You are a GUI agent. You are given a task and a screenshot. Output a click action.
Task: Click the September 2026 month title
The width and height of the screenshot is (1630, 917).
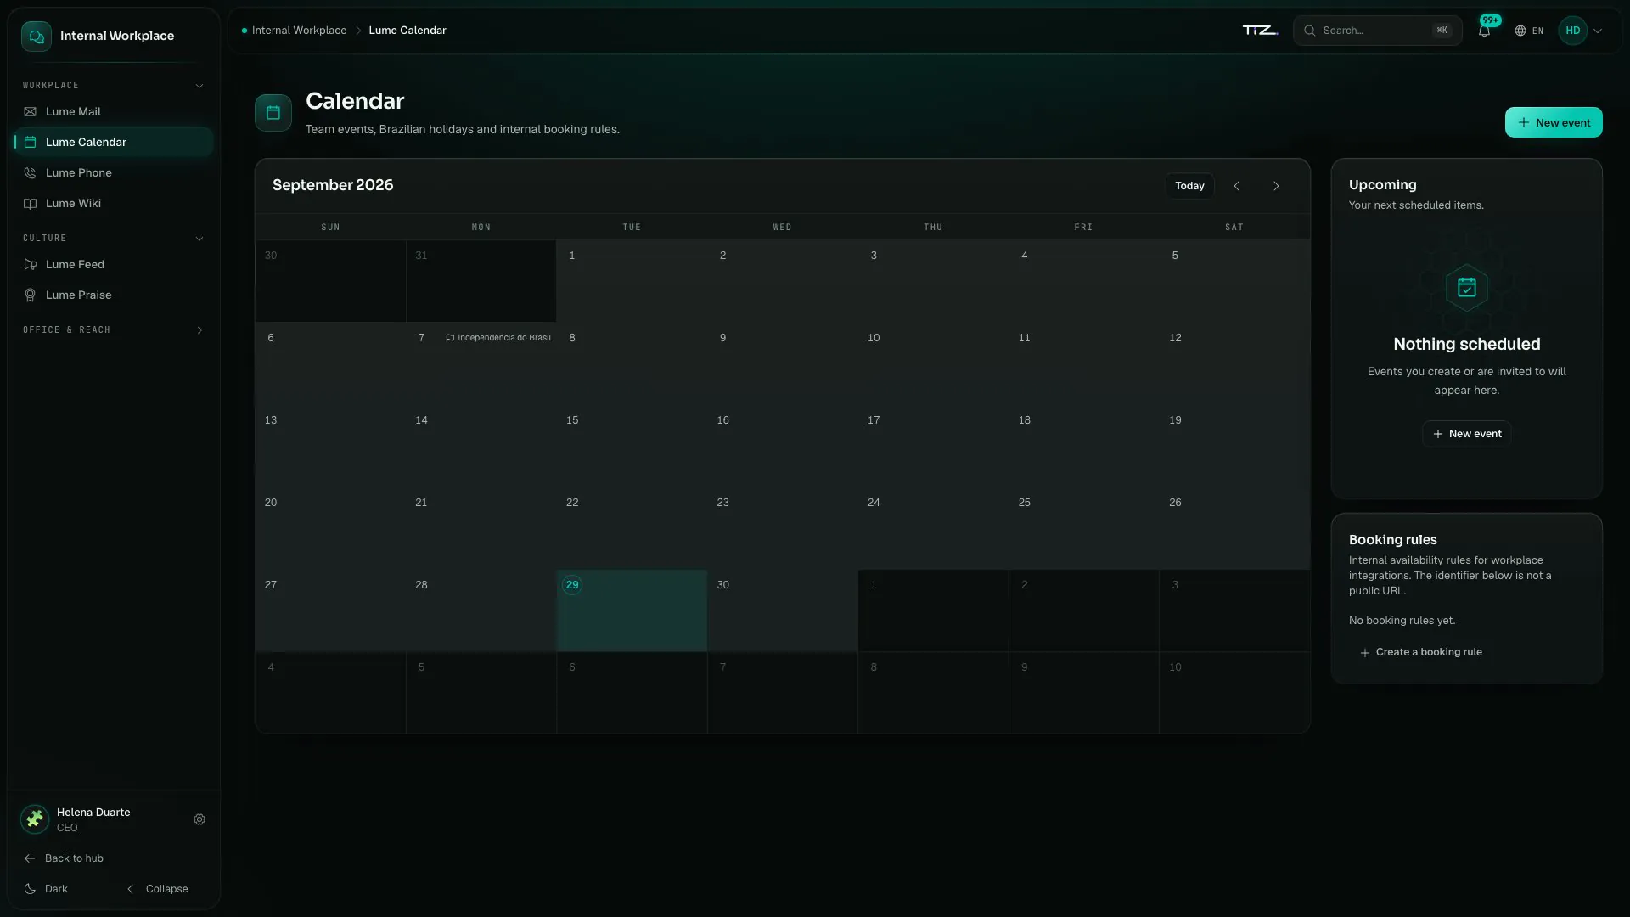[333, 185]
